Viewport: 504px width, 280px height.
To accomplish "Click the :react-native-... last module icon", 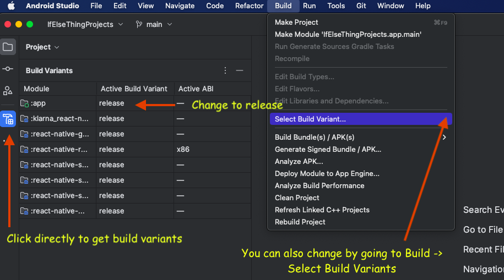I will pyautogui.click(x=24, y=211).
